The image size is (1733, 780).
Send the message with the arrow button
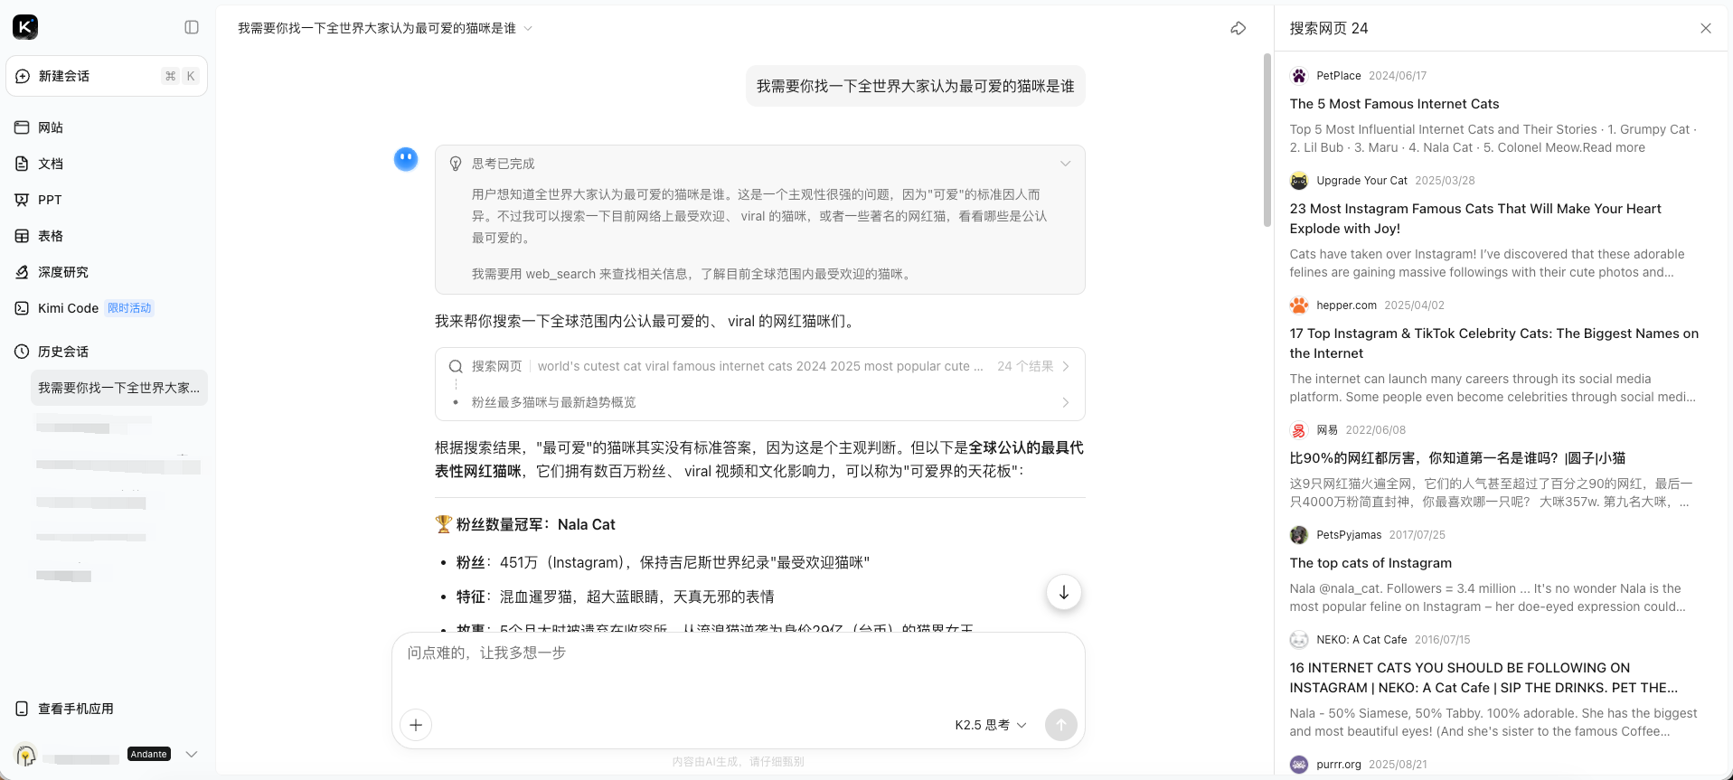[x=1061, y=725]
